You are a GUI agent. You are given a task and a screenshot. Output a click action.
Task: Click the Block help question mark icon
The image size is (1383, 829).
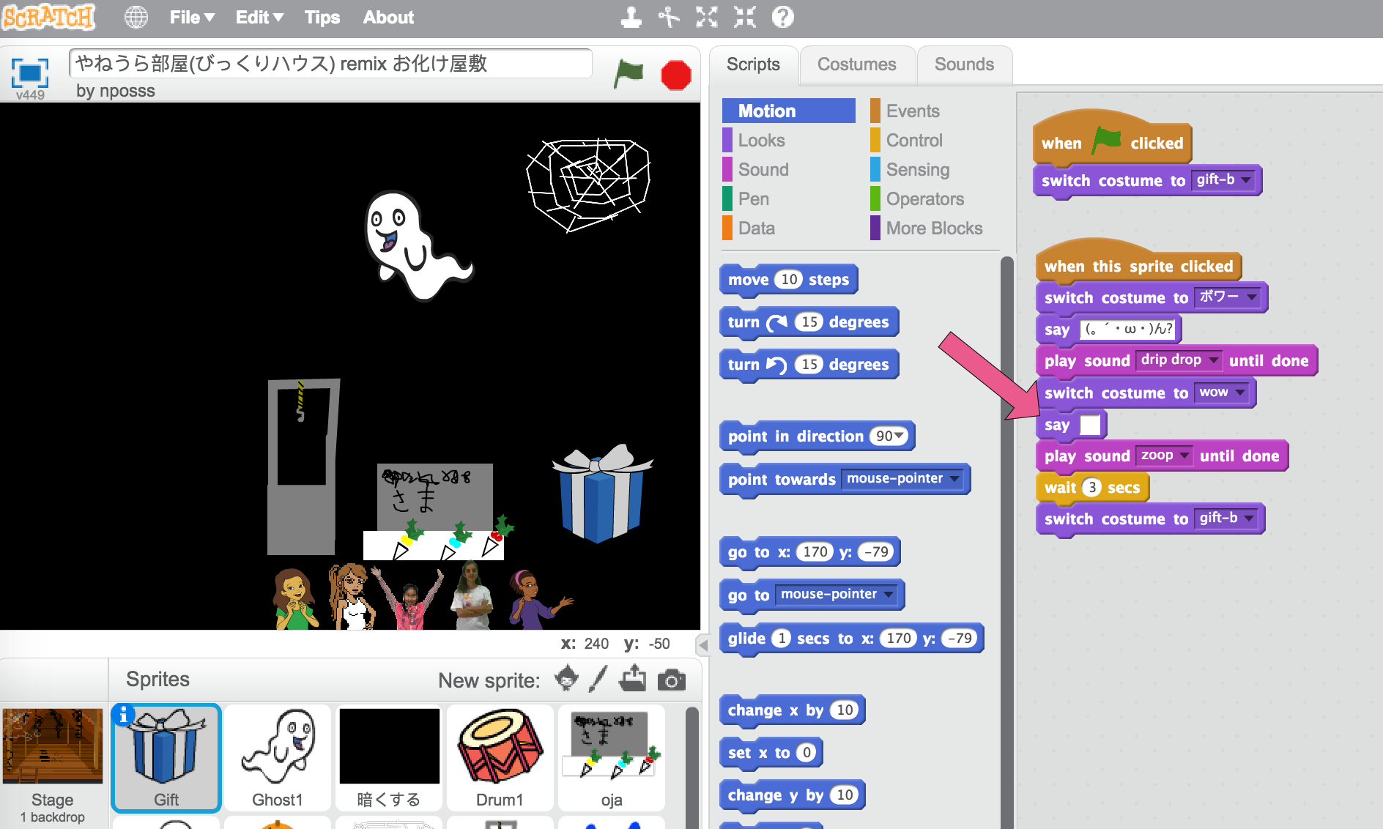782,17
